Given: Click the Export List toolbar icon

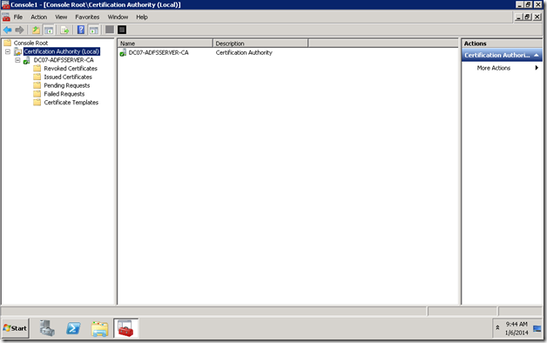Looking at the screenshot, I should (x=64, y=30).
